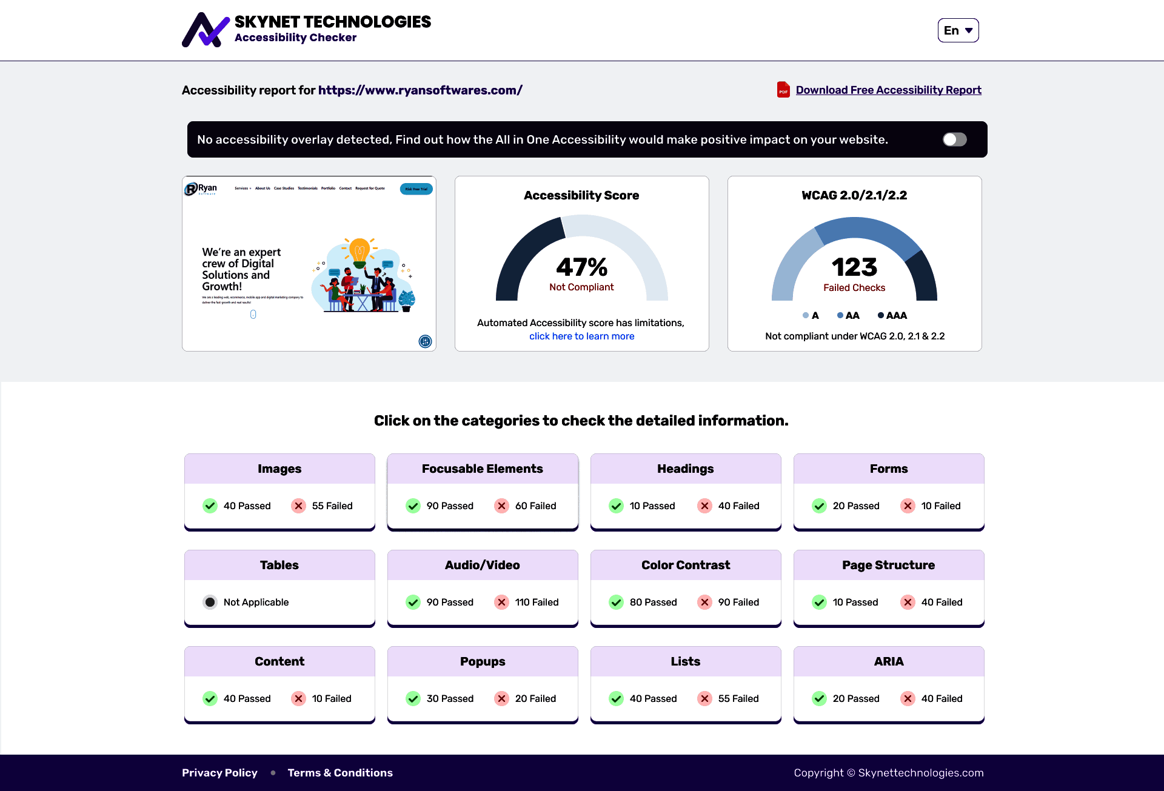Click the Ryan Software website preview thumbnail
This screenshot has width=1164, height=791.
coord(309,264)
